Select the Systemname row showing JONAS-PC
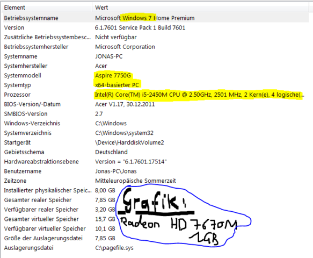Viewport: 313px width, 258px height. [156, 56]
